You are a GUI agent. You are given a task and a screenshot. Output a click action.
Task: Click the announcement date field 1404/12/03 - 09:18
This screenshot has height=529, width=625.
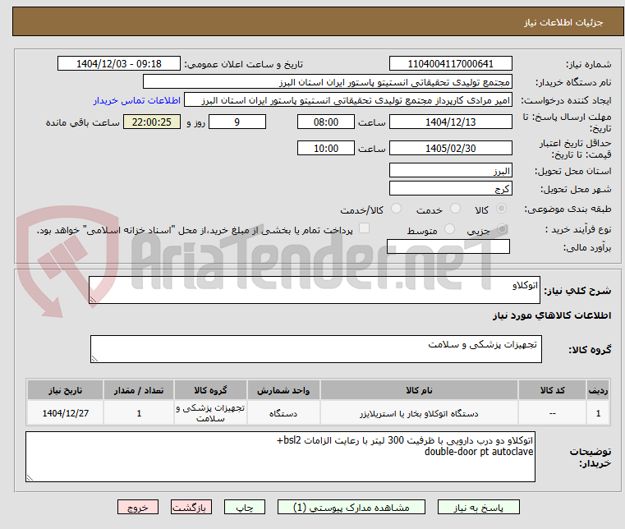coord(119,64)
